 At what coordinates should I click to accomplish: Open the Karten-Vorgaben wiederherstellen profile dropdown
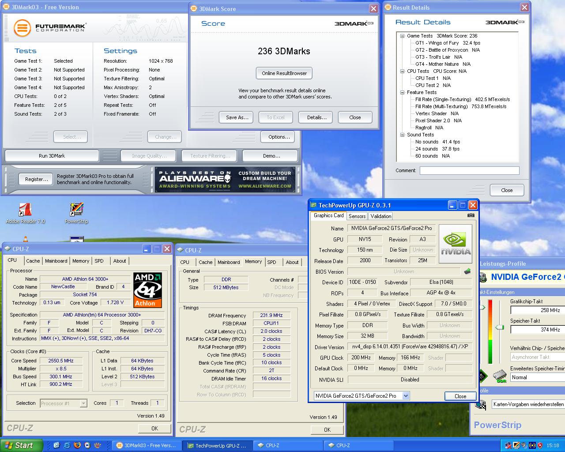coord(528,404)
